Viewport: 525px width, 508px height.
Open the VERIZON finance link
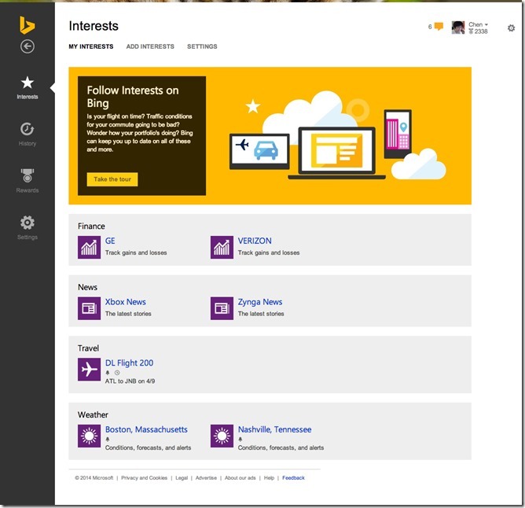click(x=255, y=241)
